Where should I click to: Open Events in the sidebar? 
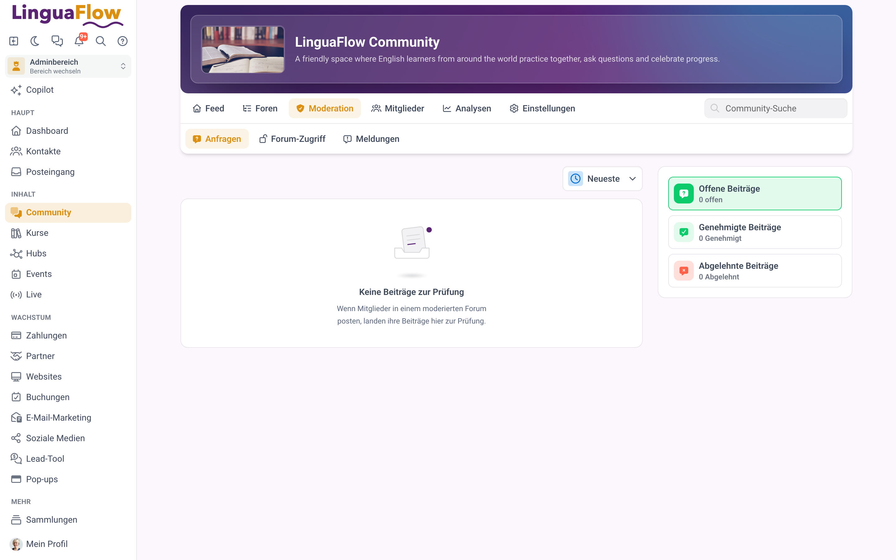pos(68,274)
